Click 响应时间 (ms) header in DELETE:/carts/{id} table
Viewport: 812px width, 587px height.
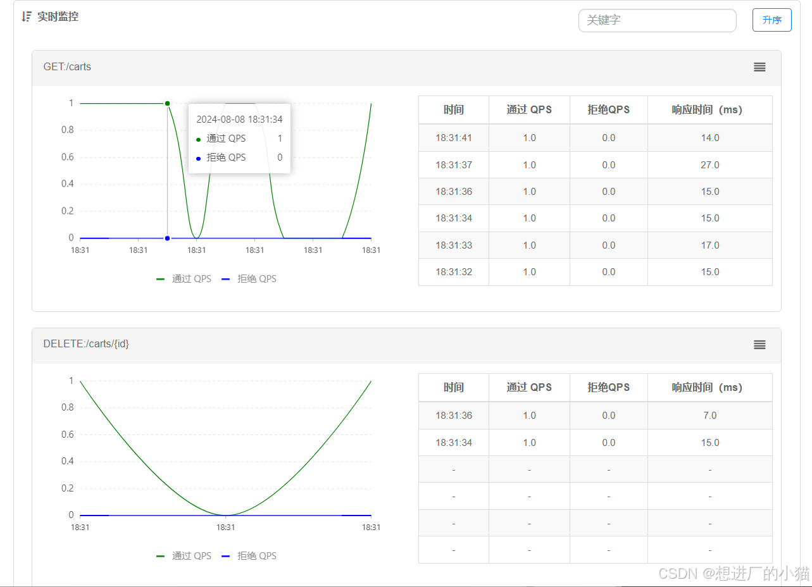tap(710, 388)
